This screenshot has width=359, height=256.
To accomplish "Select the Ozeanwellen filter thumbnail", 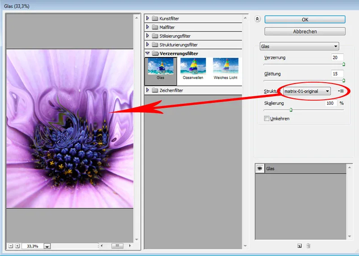I will 193,69.
